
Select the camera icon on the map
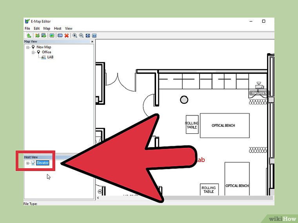coord(258,86)
